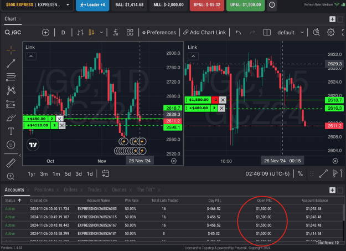The image size is (346, 251).
Task: Select candlestick chart type icon
Action: [91, 33]
